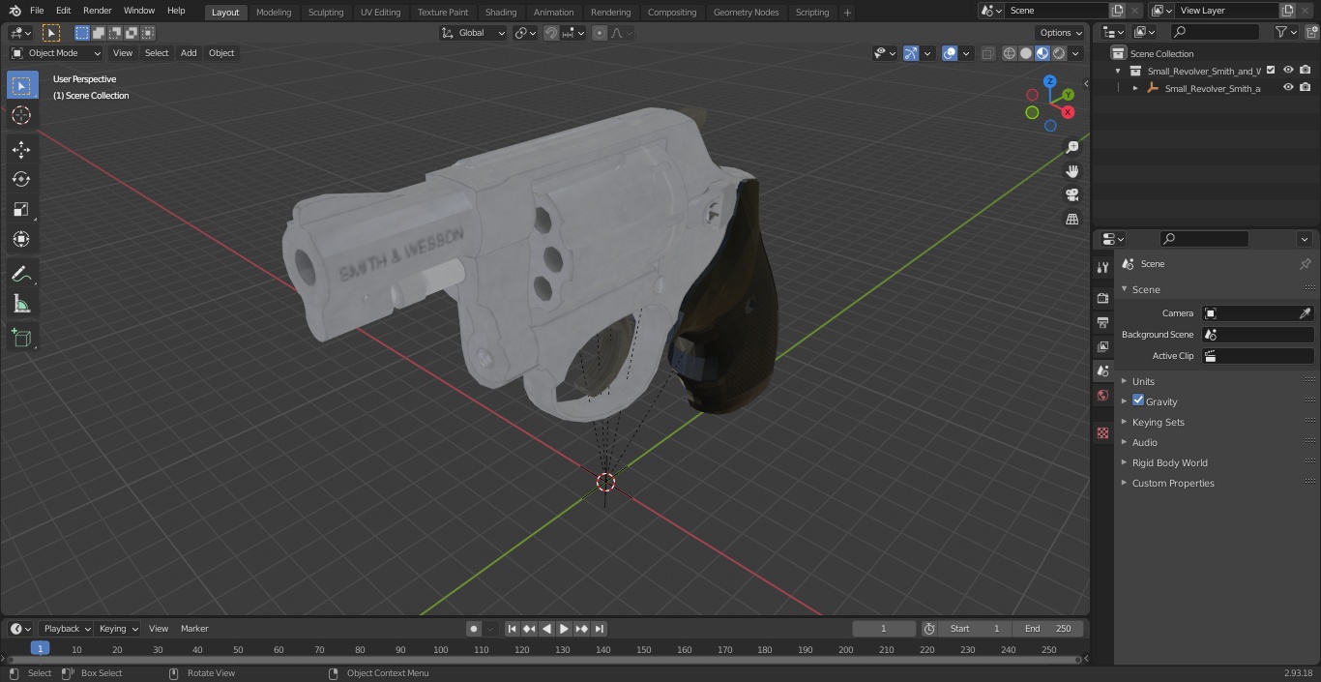
Task: Jump to the start frame
Action: pyautogui.click(x=512, y=629)
